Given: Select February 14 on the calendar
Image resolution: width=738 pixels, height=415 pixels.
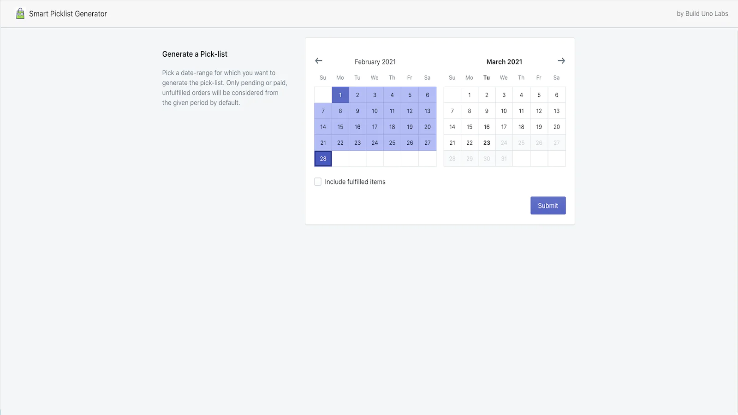Looking at the screenshot, I should [322, 126].
